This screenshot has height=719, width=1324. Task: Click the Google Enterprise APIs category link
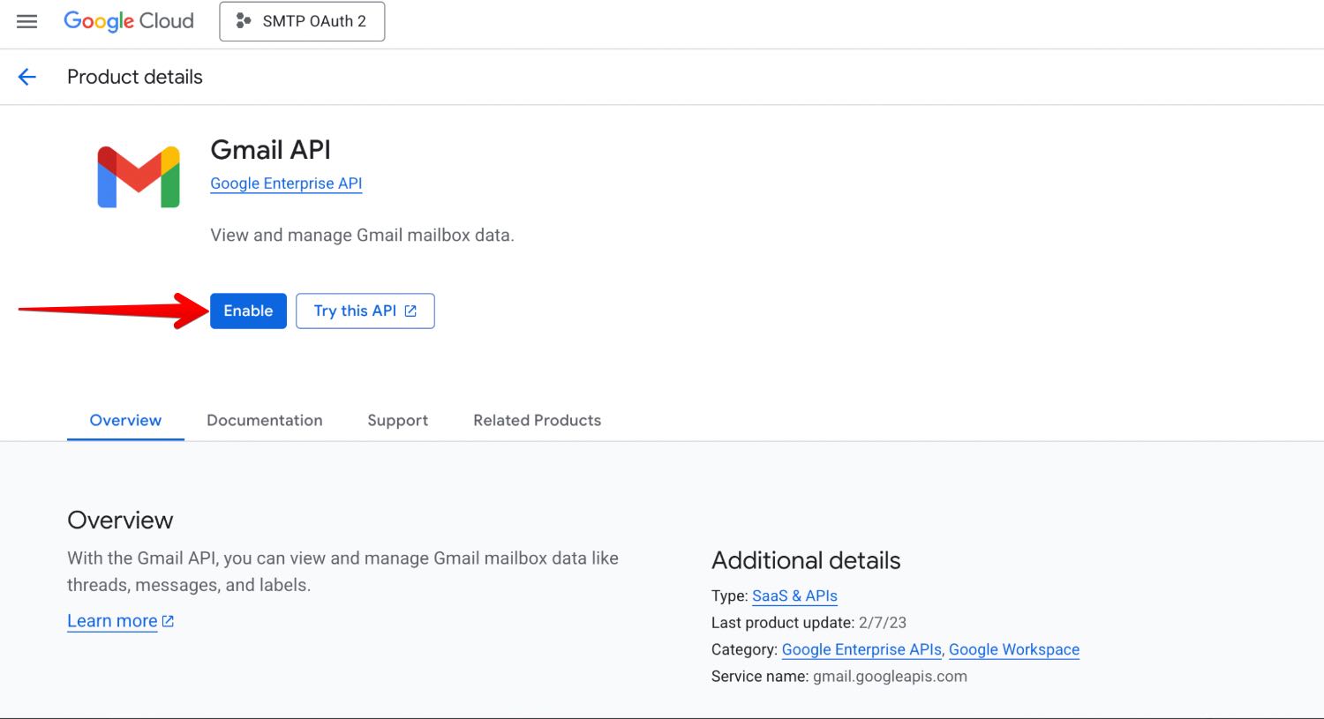pyautogui.click(x=861, y=650)
